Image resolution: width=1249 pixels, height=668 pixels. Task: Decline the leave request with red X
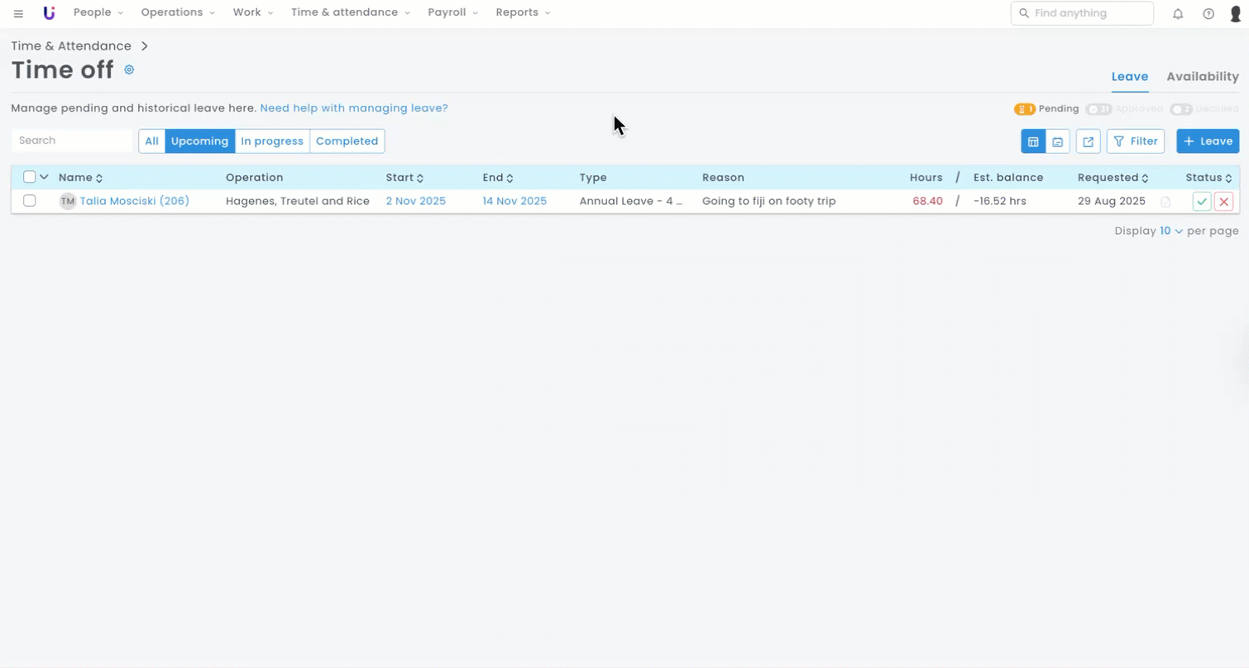click(1223, 202)
